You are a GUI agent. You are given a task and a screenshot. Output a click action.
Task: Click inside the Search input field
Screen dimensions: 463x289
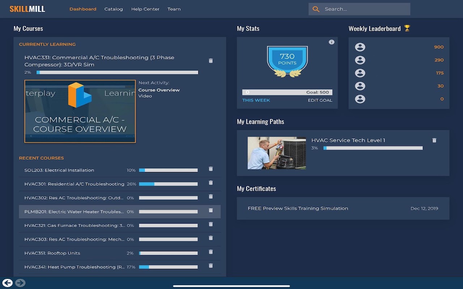click(x=365, y=9)
